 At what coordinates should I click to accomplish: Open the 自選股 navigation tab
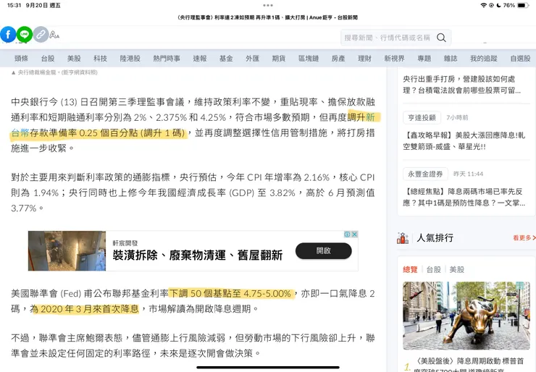tap(520, 59)
